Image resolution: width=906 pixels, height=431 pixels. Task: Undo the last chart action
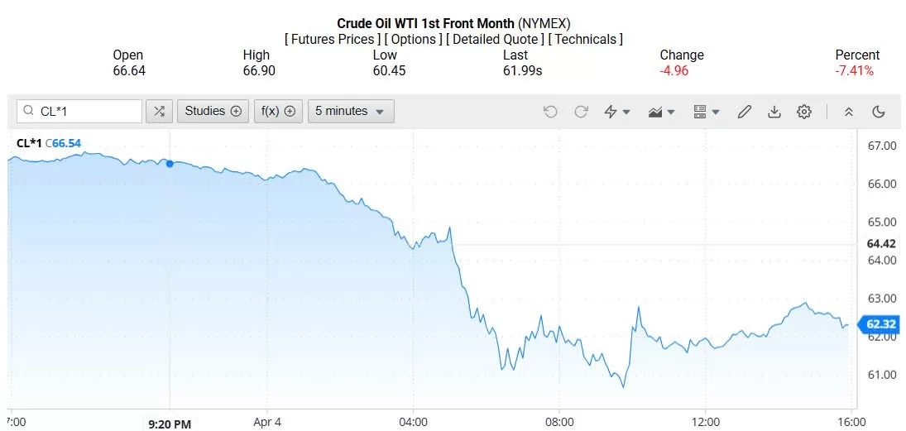tap(550, 112)
